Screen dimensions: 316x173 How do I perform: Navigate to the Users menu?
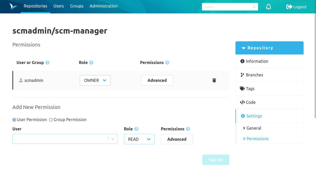point(59,6)
